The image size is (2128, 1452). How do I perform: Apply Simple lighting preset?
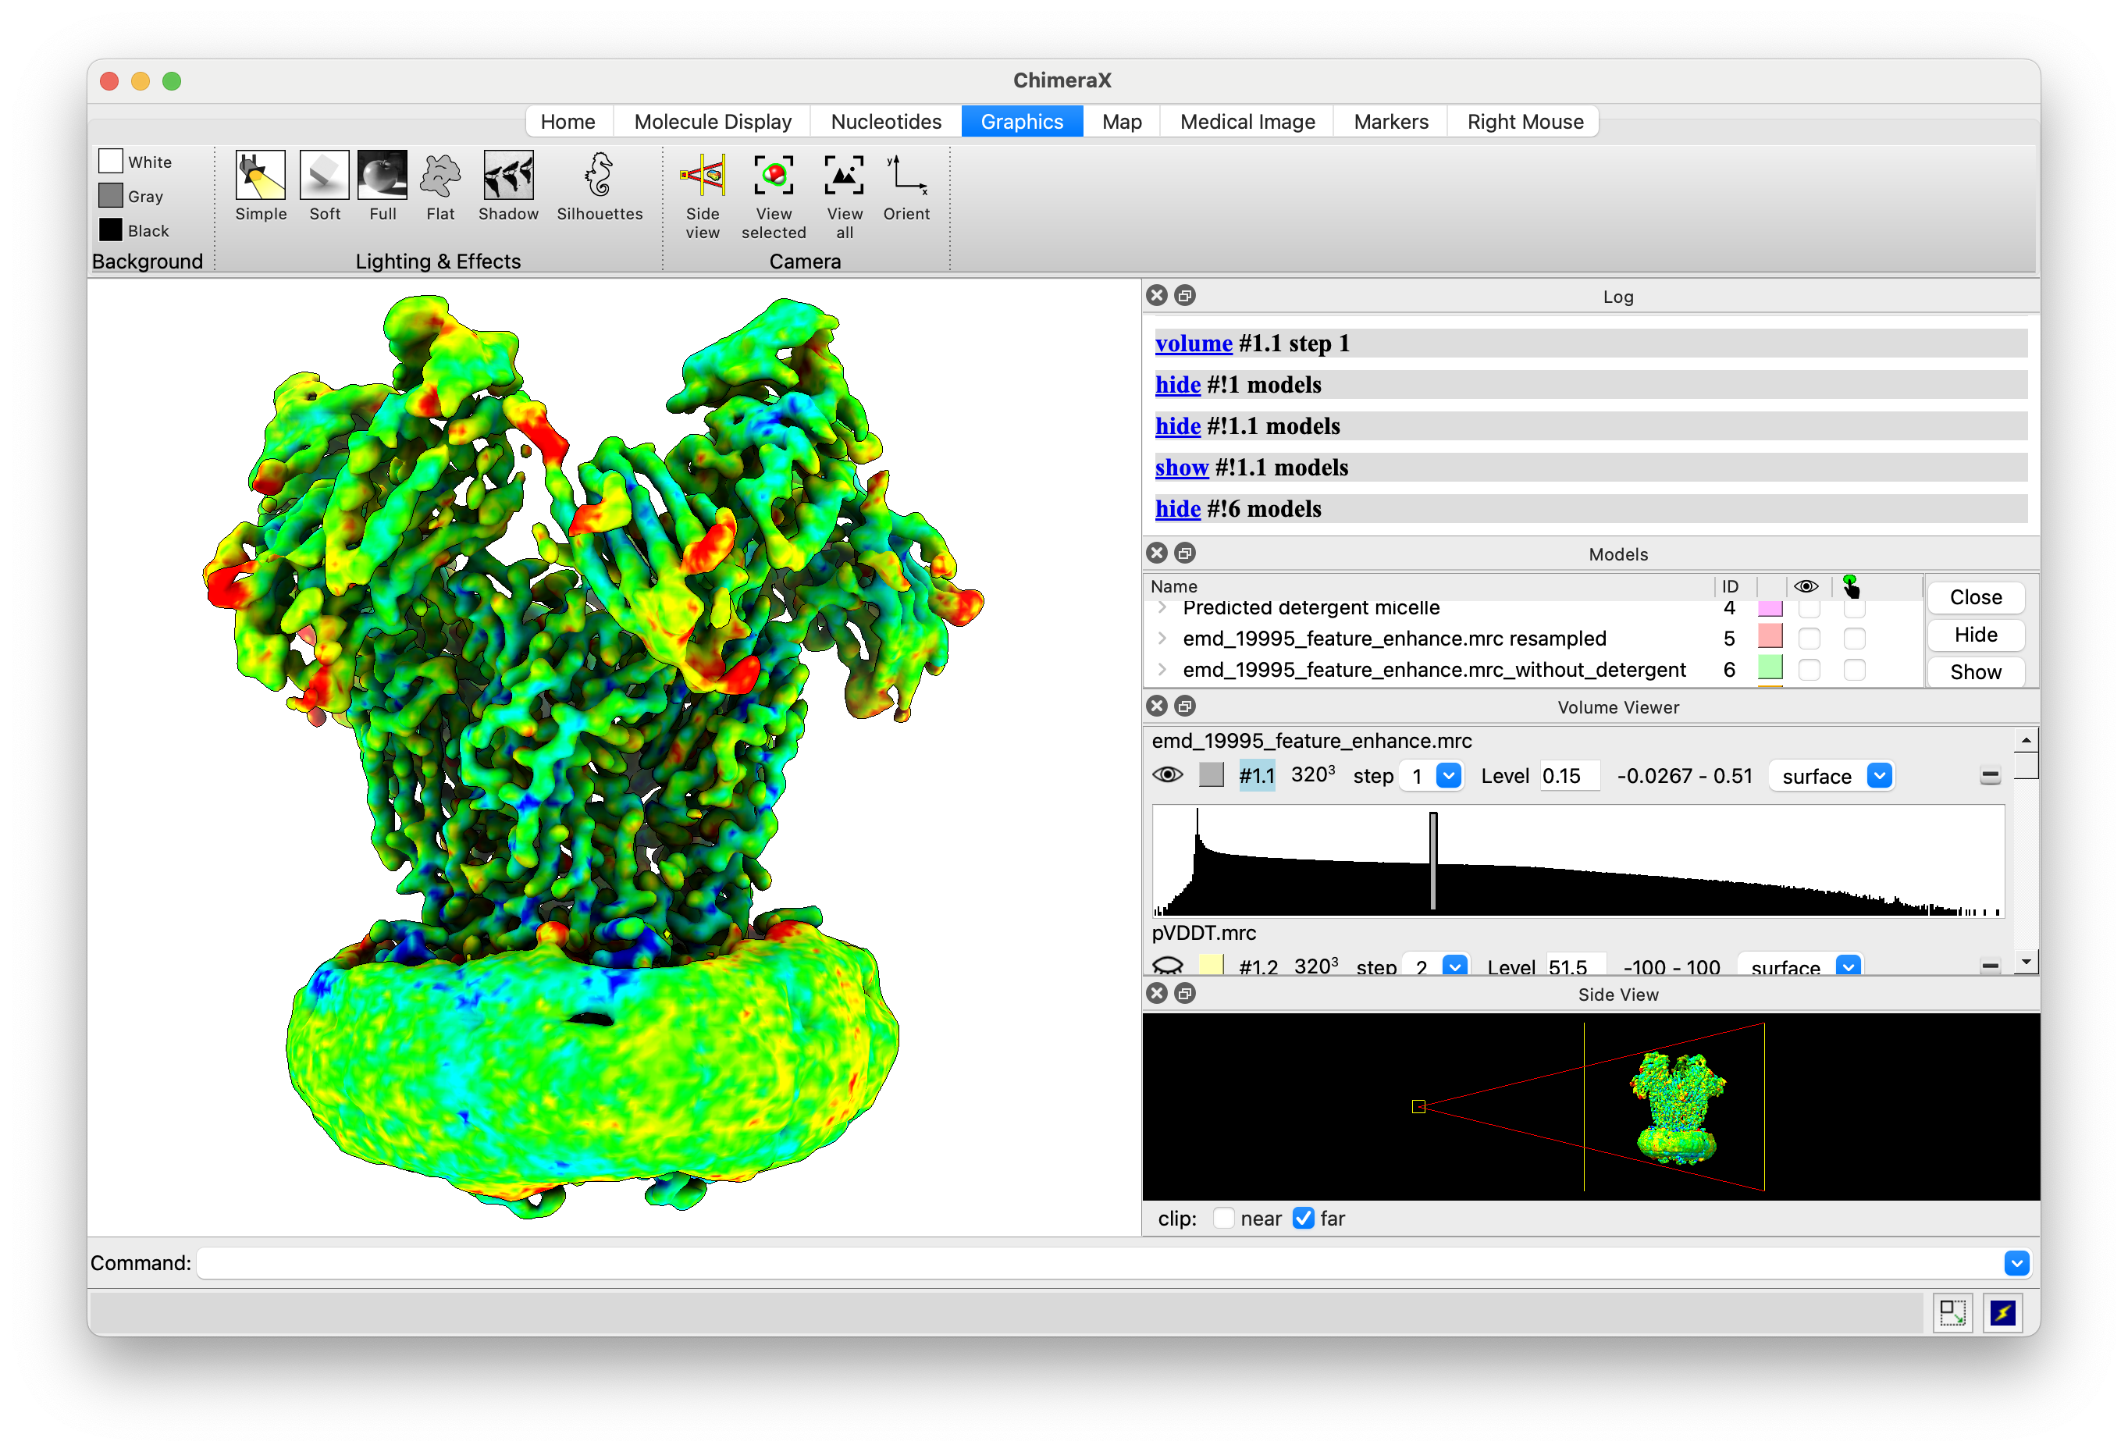coord(260,186)
